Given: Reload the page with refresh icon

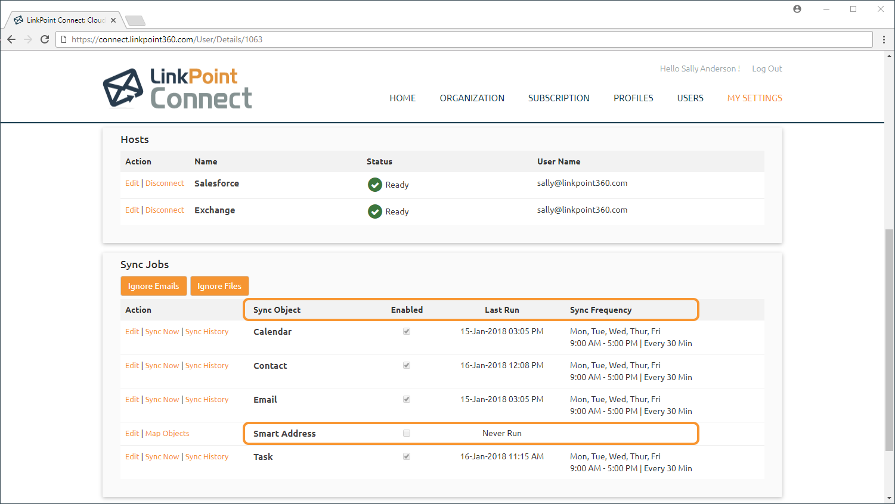Looking at the screenshot, I should 45,39.
